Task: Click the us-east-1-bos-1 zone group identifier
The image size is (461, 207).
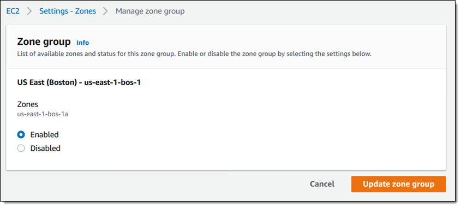Action: pyautogui.click(x=112, y=82)
